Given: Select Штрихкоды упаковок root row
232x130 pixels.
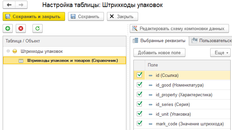Looking at the screenshot, I should [64, 51].
